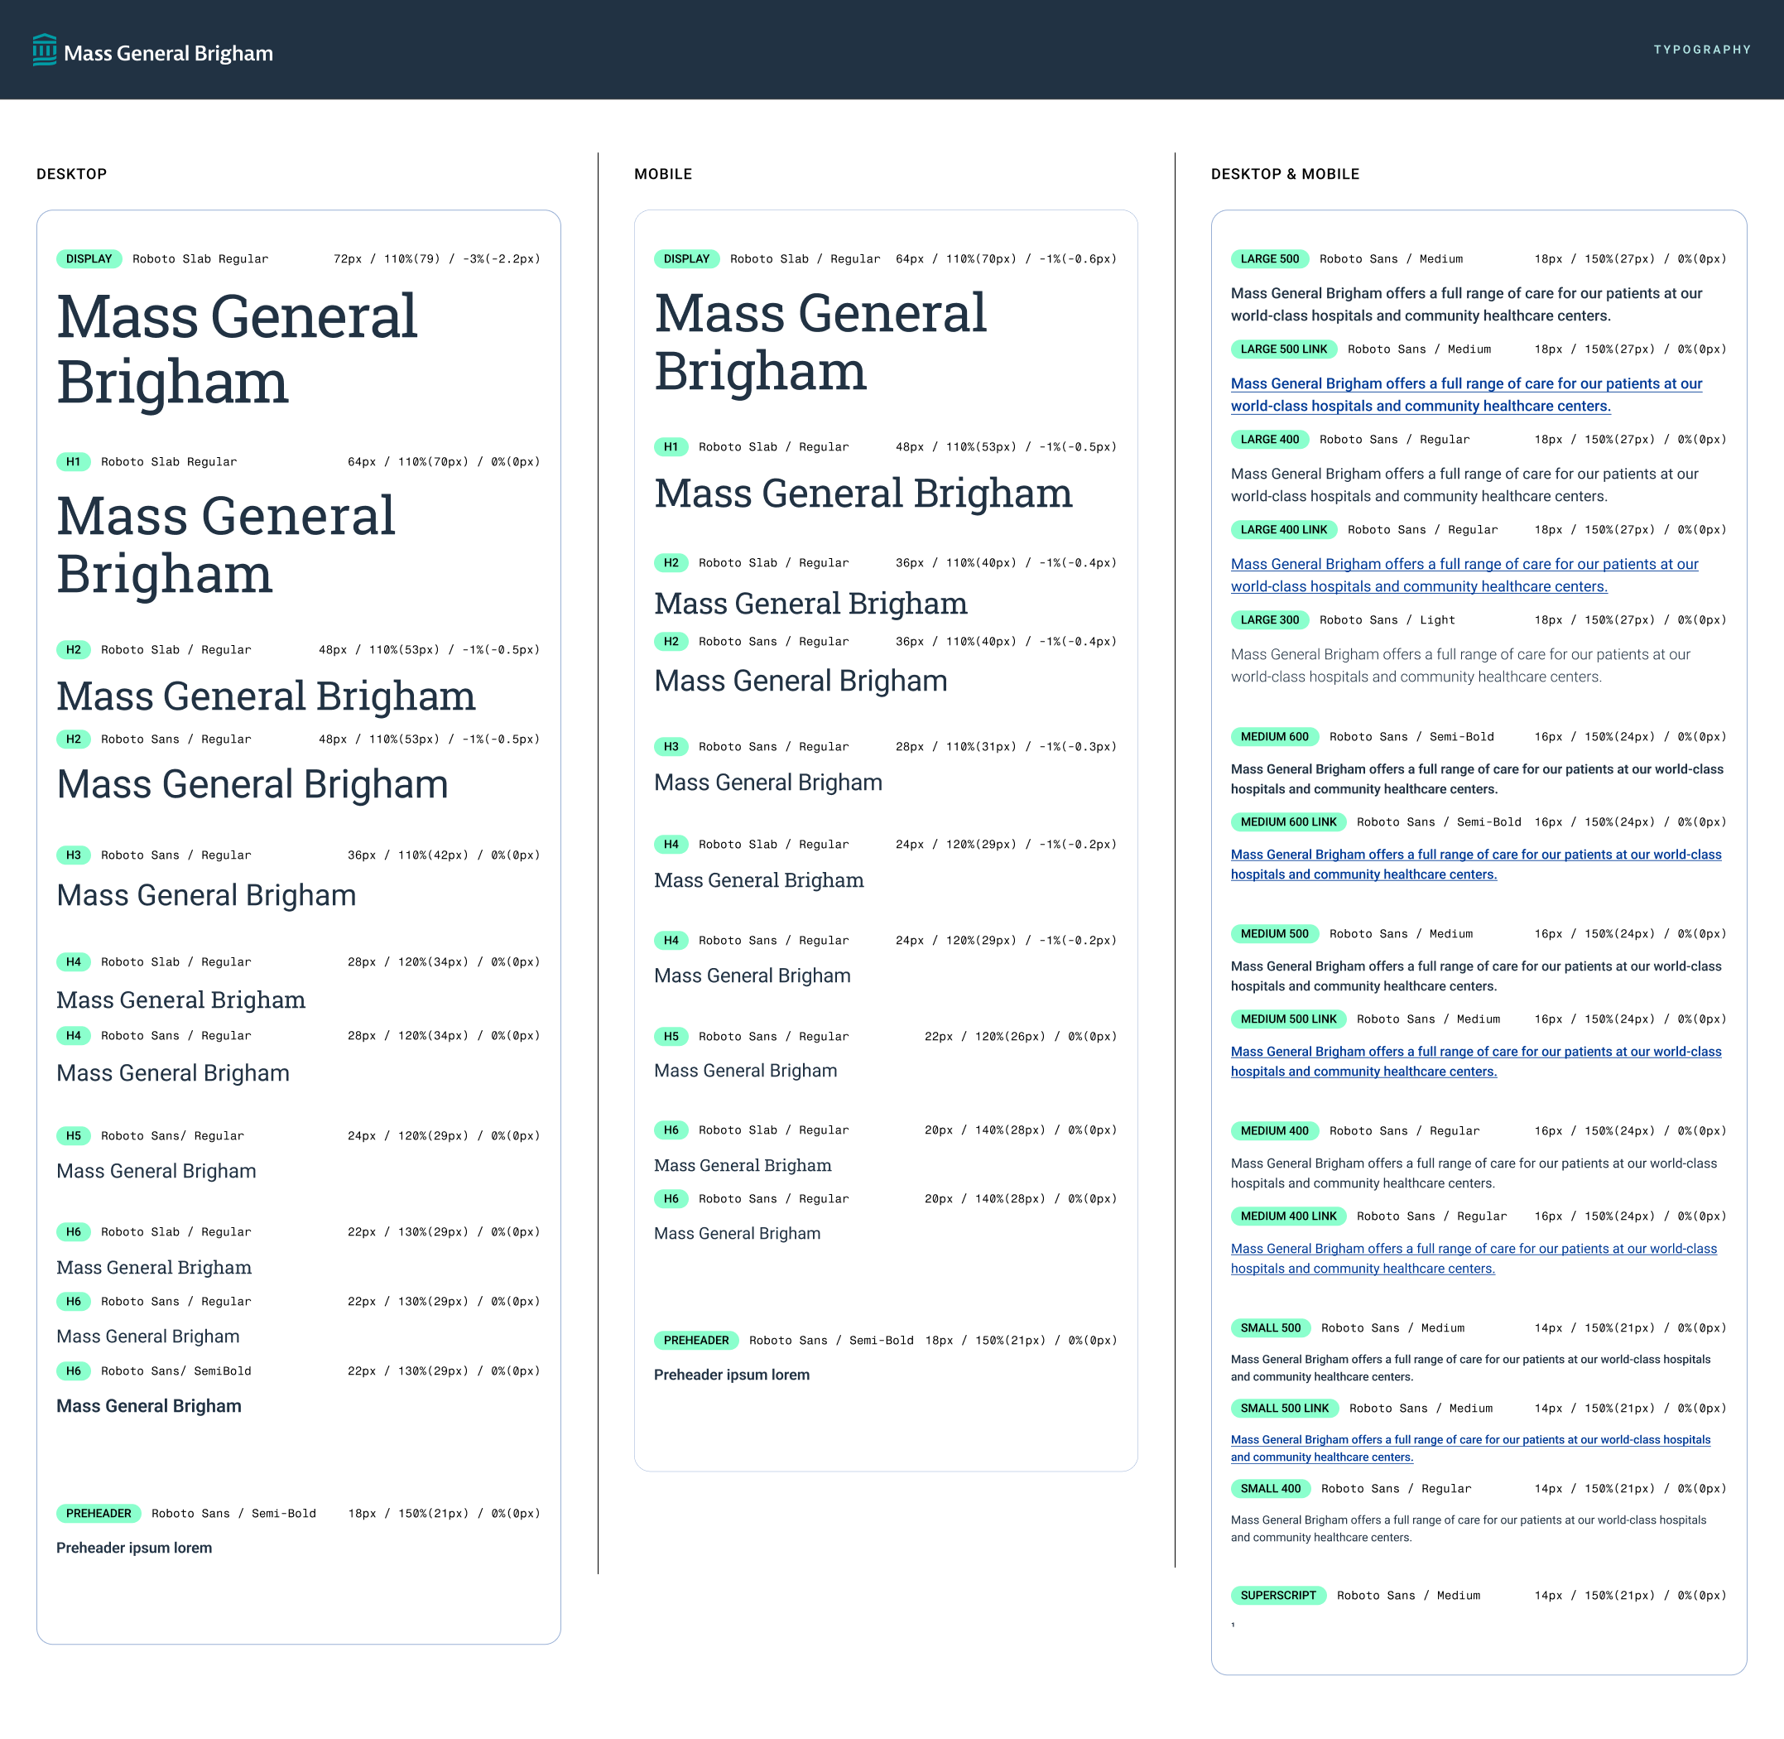Viewport: 1784px width, 1739px height.
Task: Click the MEDIUM 400 LINK badge
Action: point(1288,1216)
